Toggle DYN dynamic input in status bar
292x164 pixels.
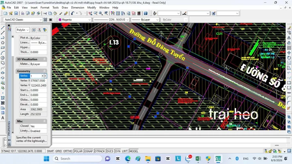(118, 151)
